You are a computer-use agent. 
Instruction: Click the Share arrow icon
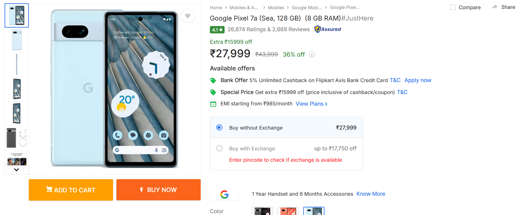[494, 7]
